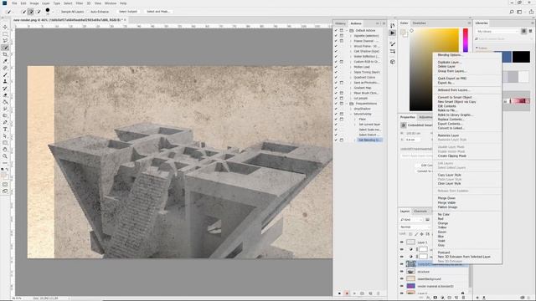Click the delete layer trash icon
Screen dimensions: 536x301
pyautogui.click(x=463, y=298)
